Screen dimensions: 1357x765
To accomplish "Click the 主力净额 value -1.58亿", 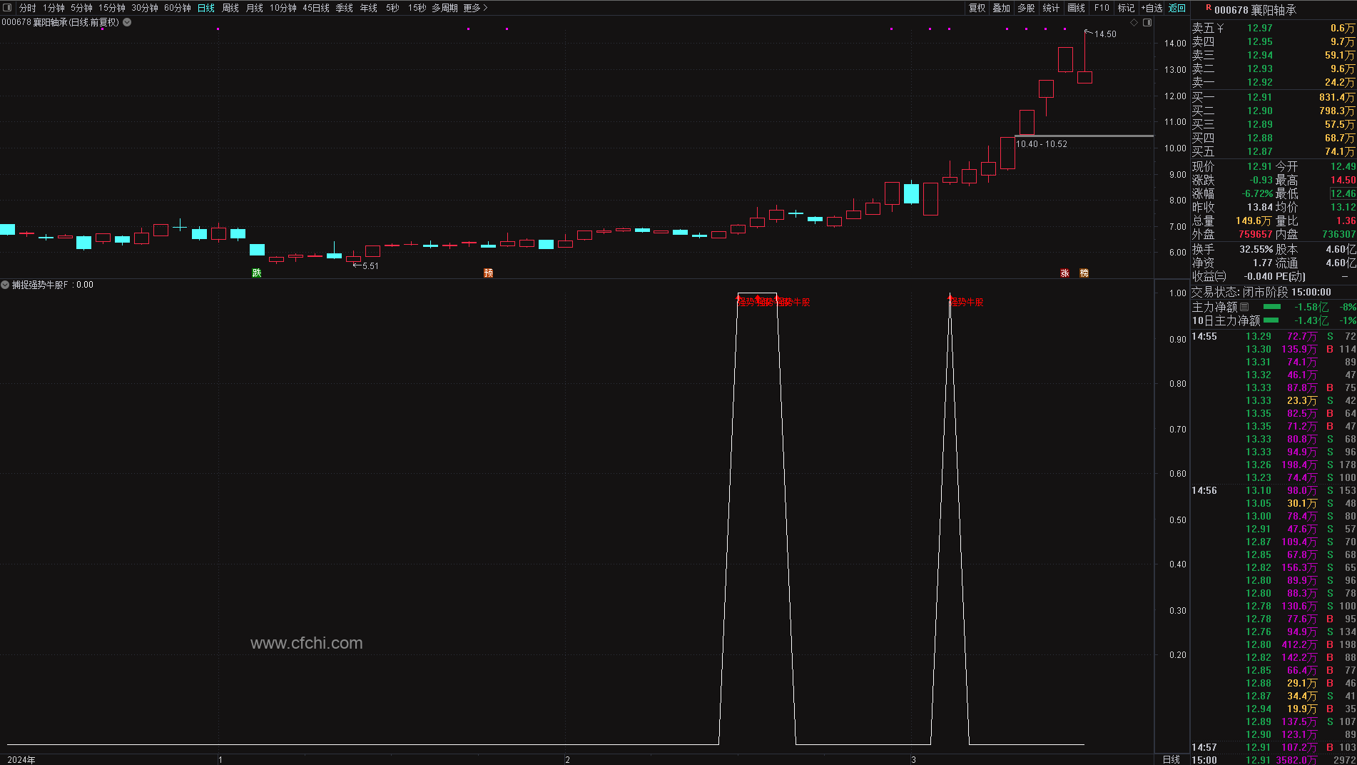I will tap(1311, 307).
